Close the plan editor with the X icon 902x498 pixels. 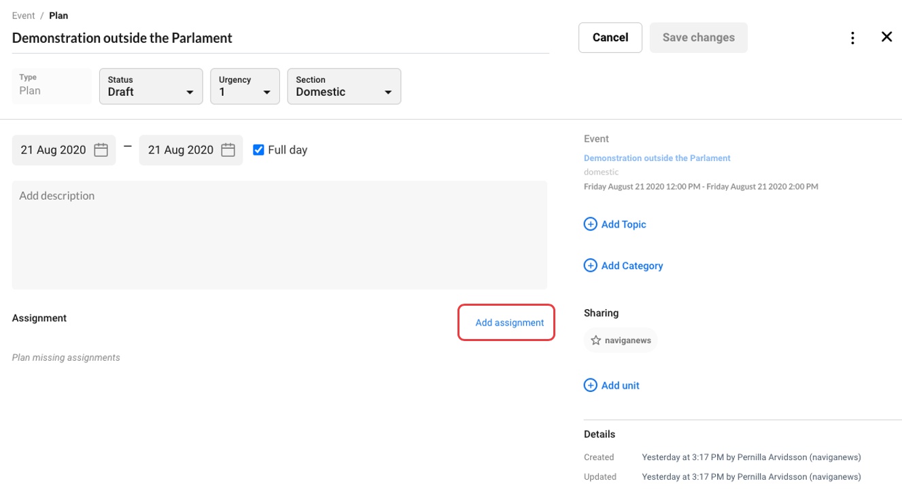(x=887, y=37)
